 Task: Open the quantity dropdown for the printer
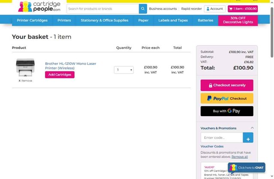tap(124, 70)
